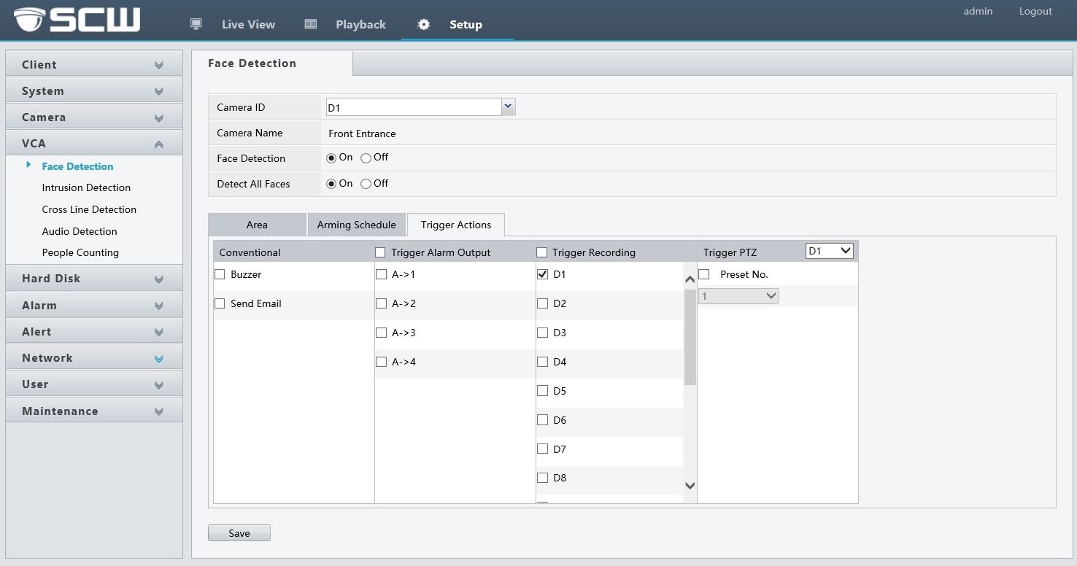The image size is (1077, 566).
Task: Click the recording list scroll-down arrow
Action: click(690, 486)
